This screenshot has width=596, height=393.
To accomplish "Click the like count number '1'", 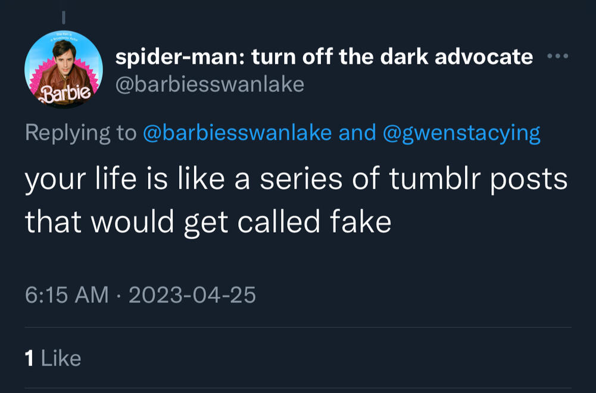I will (29, 358).
